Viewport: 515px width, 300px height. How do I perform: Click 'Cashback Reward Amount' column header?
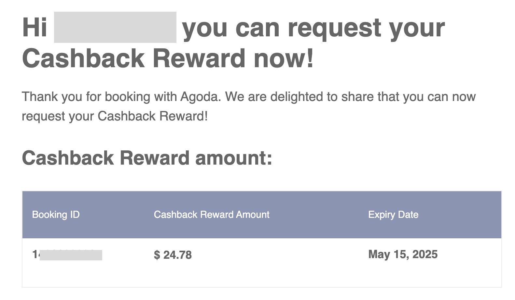coord(212,215)
